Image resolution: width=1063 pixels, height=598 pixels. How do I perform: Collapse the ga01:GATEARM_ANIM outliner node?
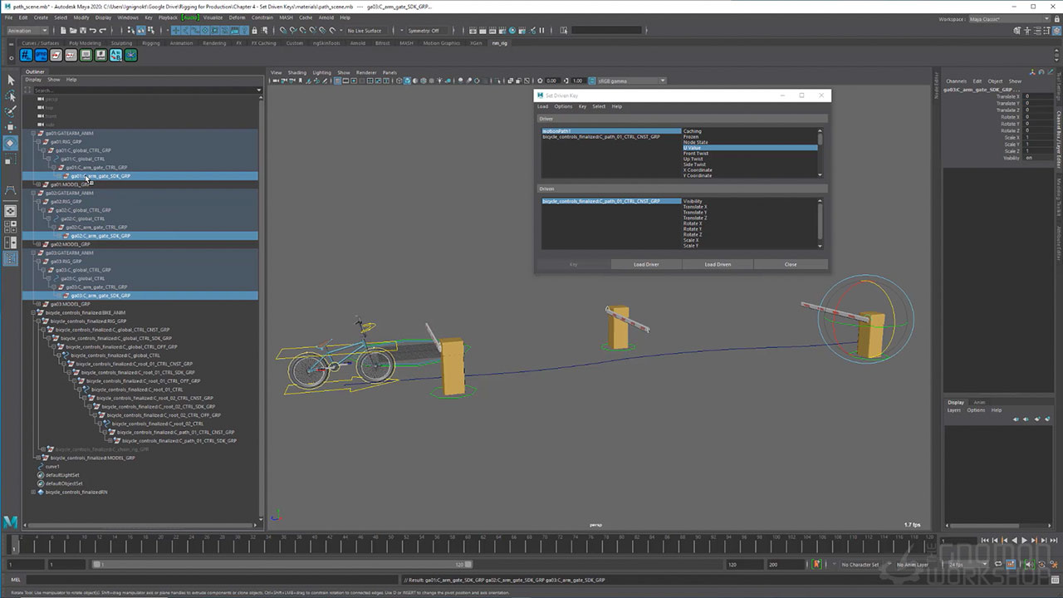click(x=33, y=133)
